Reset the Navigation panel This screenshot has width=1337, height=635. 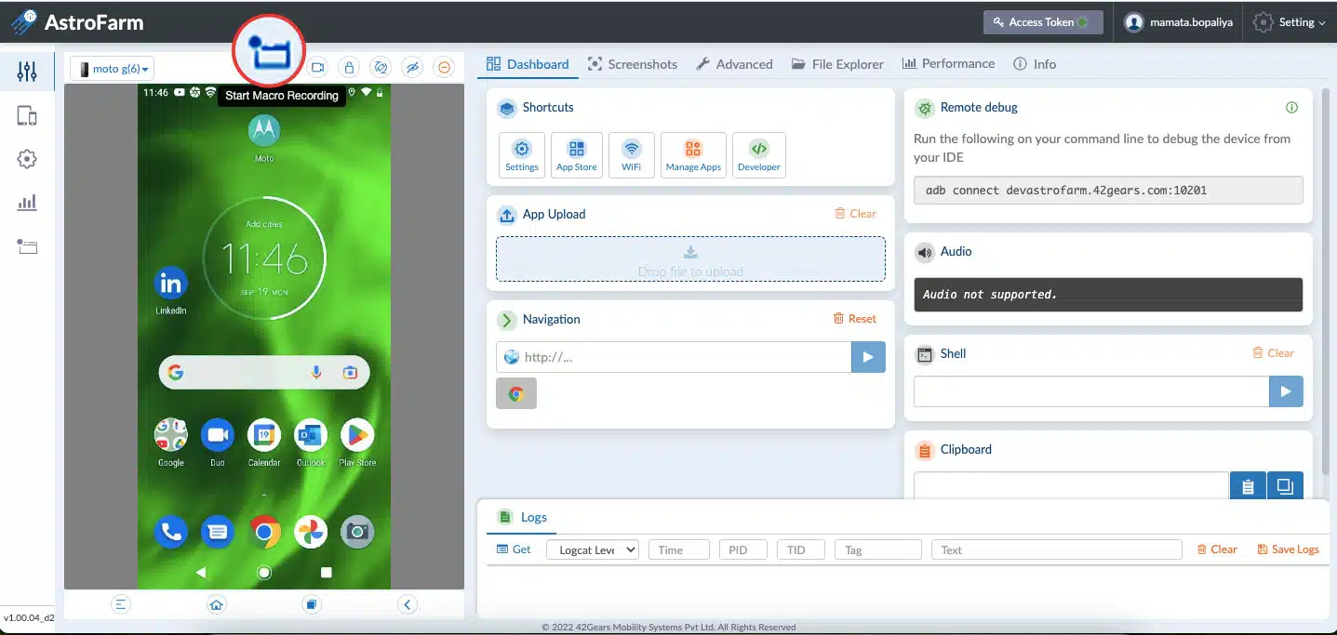coord(854,319)
